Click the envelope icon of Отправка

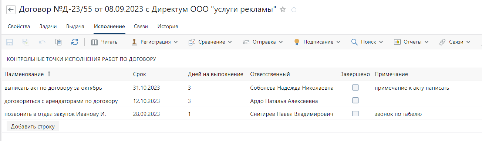pos(246,42)
